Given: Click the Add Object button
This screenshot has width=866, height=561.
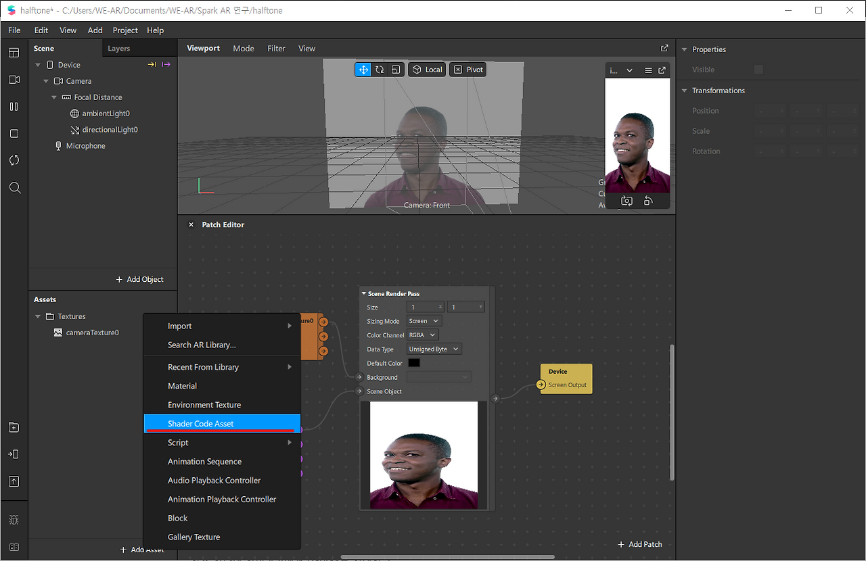Looking at the screenshot, I should [140, 279].
